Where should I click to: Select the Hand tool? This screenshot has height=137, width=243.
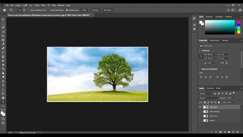point(3,98)
